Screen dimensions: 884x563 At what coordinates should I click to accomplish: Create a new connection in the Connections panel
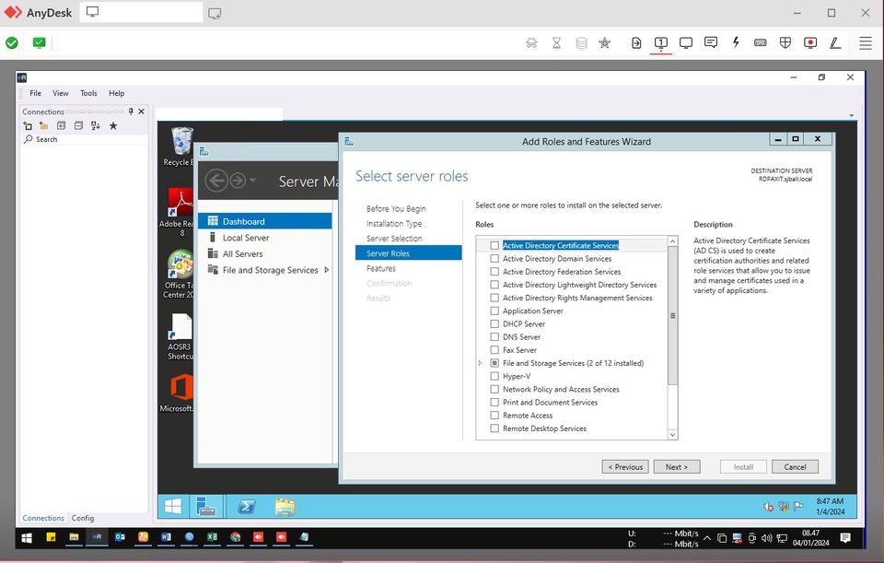pos(28,125)
